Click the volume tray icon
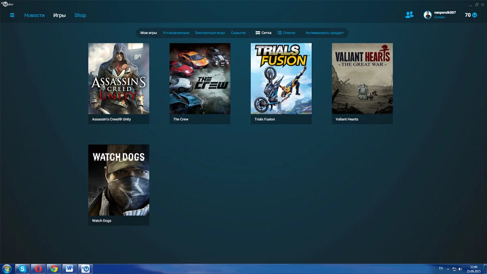Viewport: 487px width, 274px height. coord(460,269)
